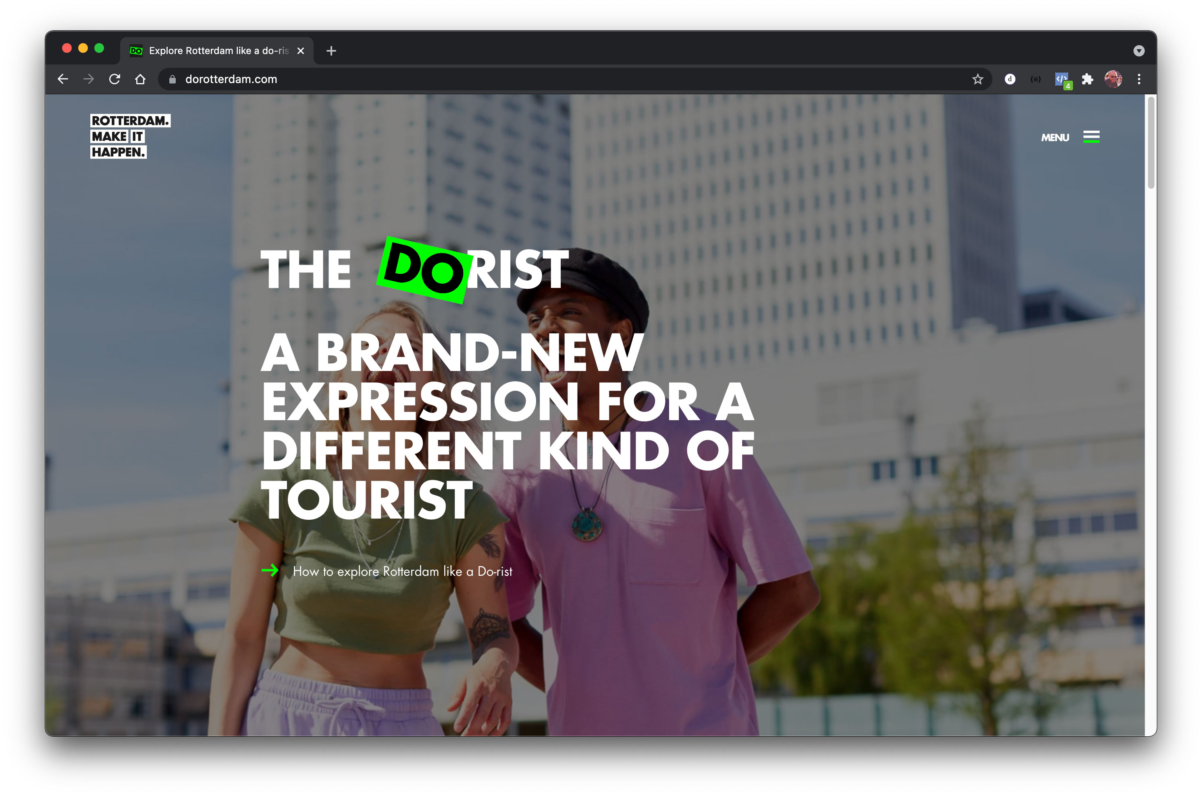The width and height of the screenshot is (1202, 796).
Task: Click the page's vertical scrollbar thumb
Action: click(x=1151, y=142)
